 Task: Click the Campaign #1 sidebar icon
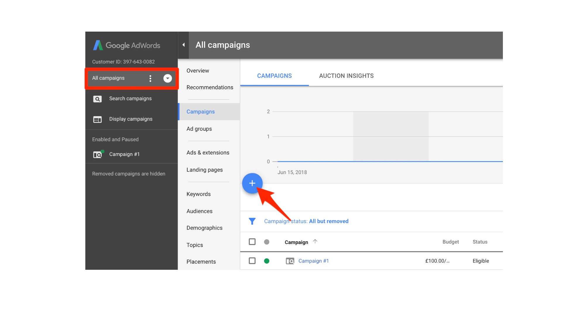pyautogui.click(x=98, y=154)
